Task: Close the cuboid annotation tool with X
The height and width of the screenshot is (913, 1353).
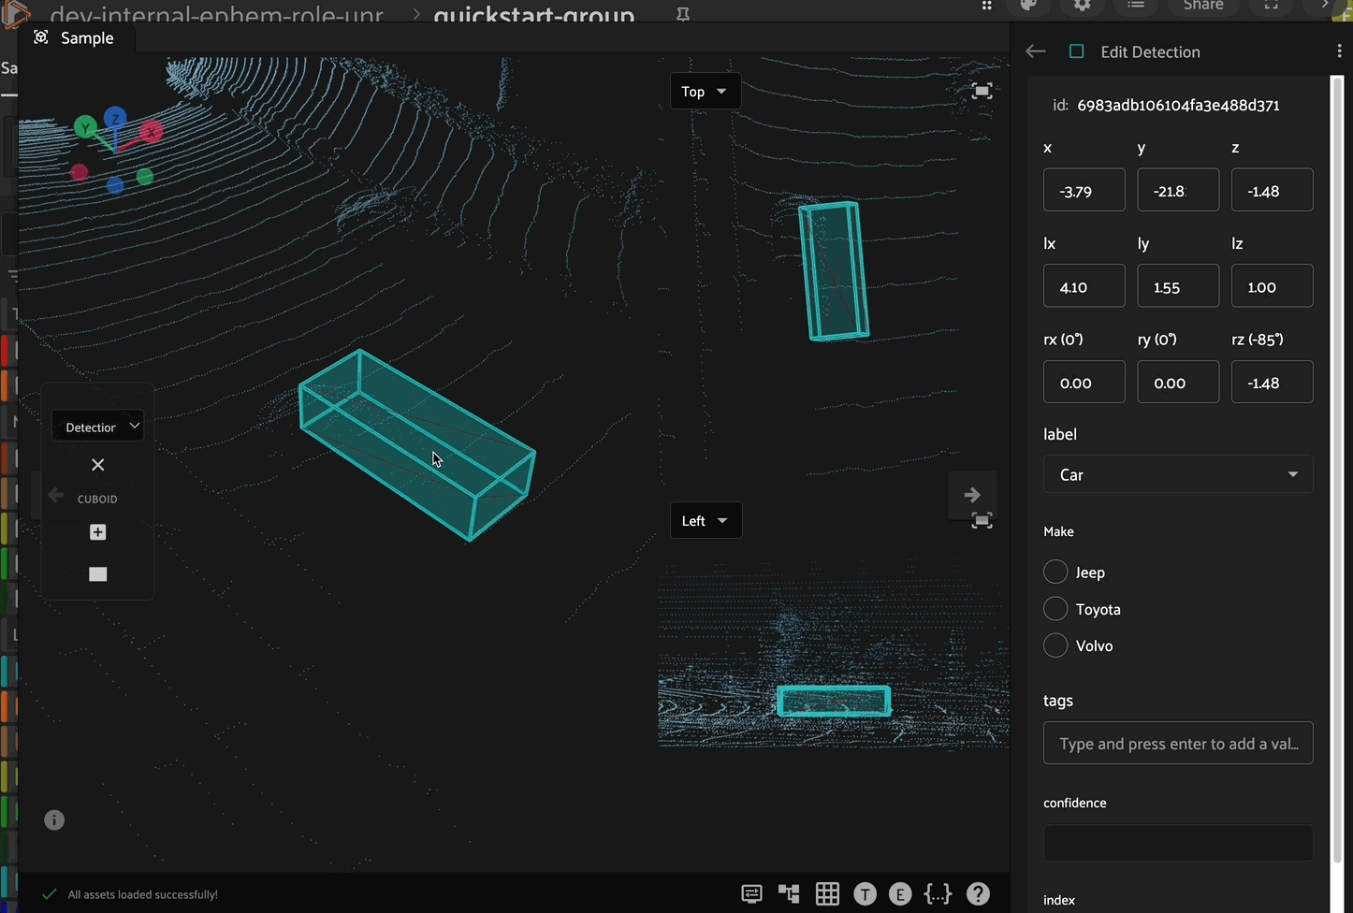Action: (97, 465)
